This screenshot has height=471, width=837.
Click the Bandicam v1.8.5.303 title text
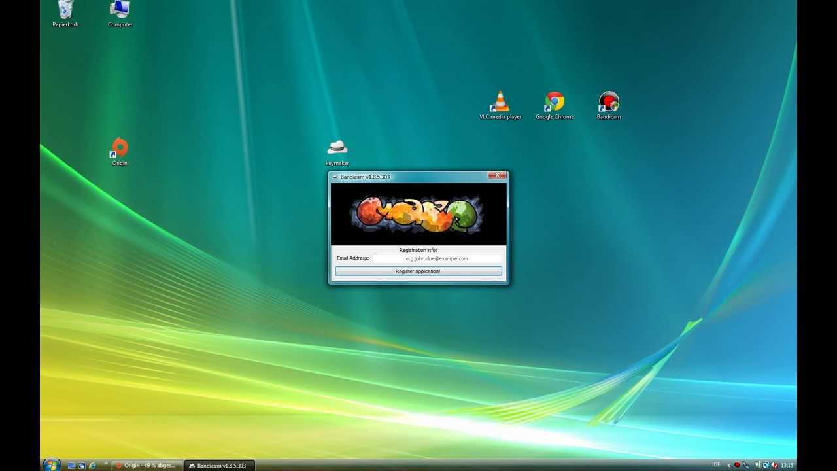pyautogui.click(x=365, y=177)
